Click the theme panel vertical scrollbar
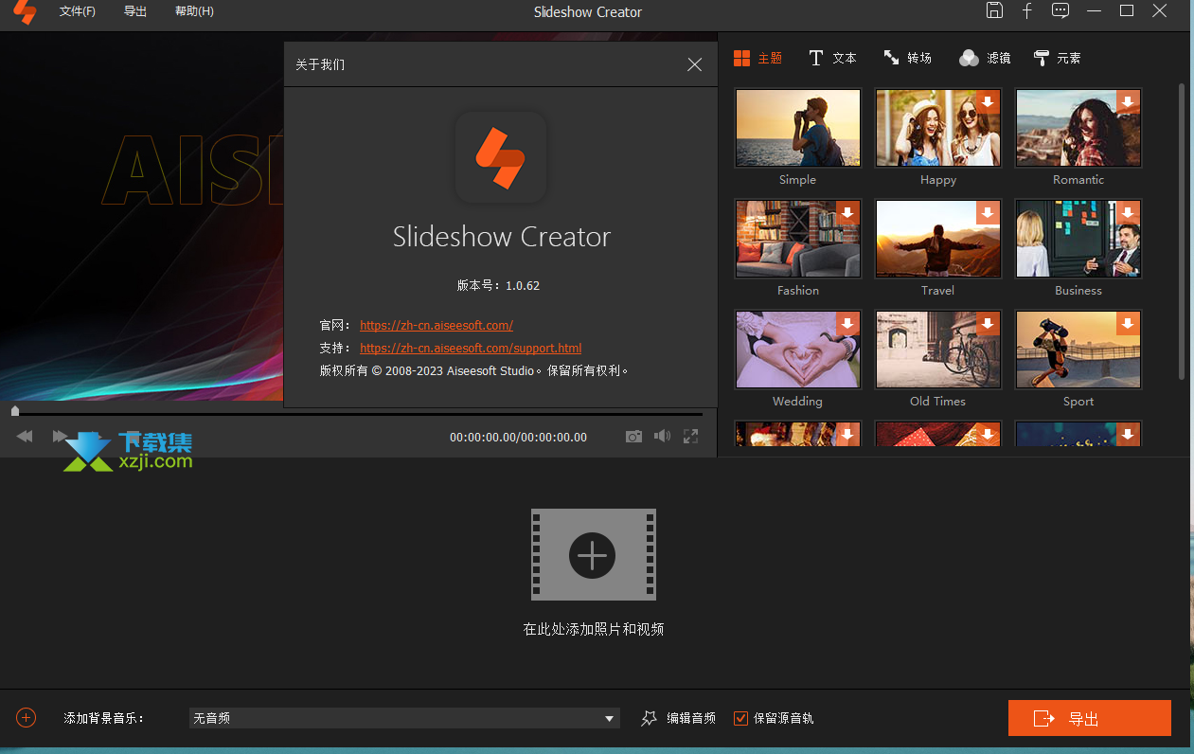The height and width of the screenshot is (754, 1194). tap(1182, 230)
